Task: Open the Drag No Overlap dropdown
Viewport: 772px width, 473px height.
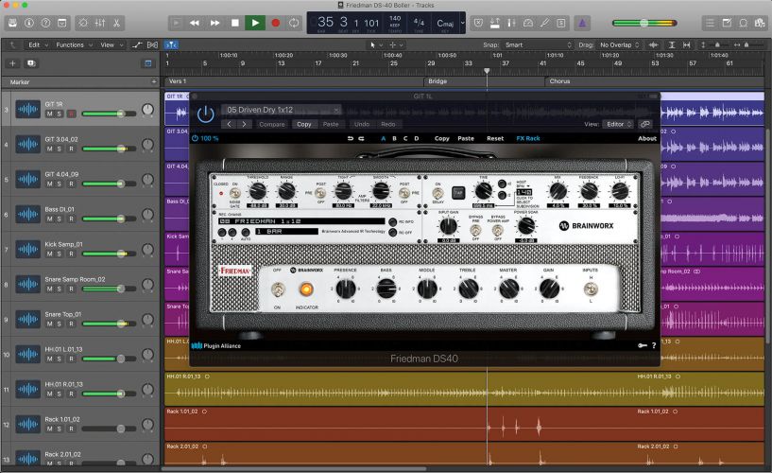Action: pos(619,44)
